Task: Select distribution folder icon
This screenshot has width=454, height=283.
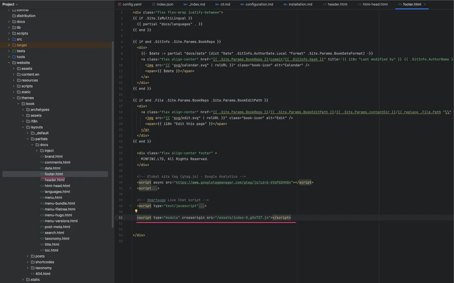Action: 14,16
